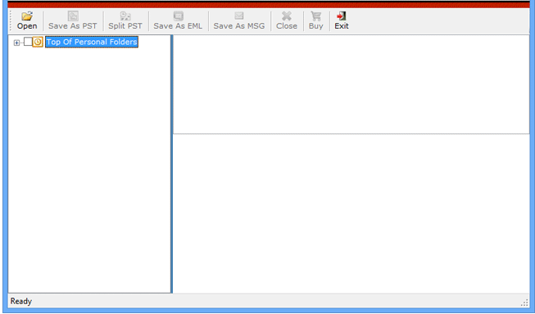
Task: Click the orange clock folder icon in tree
Action: point(38,42)
